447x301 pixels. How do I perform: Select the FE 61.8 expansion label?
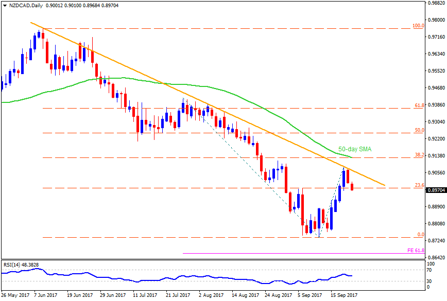point(416,251)
